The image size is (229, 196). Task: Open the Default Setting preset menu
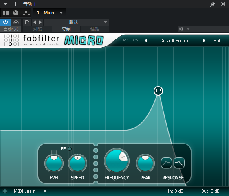tap(175, 41)
